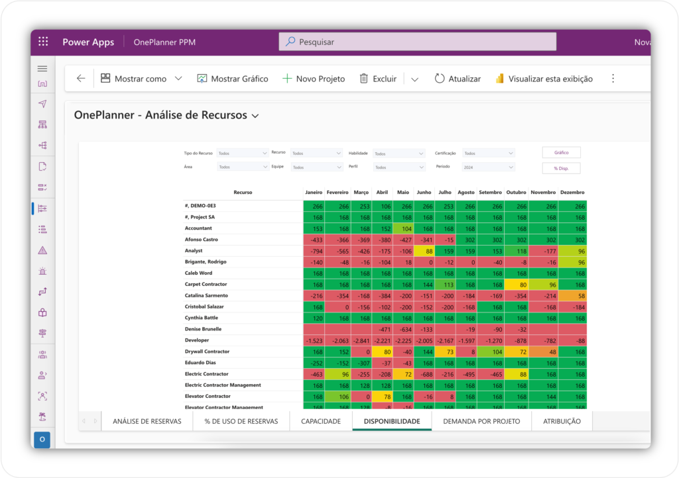Click Atualizar to refresh

[458, 79]
